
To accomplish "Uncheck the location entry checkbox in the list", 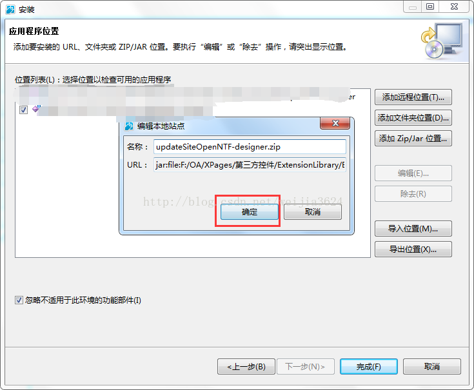I will pos(23,110).
